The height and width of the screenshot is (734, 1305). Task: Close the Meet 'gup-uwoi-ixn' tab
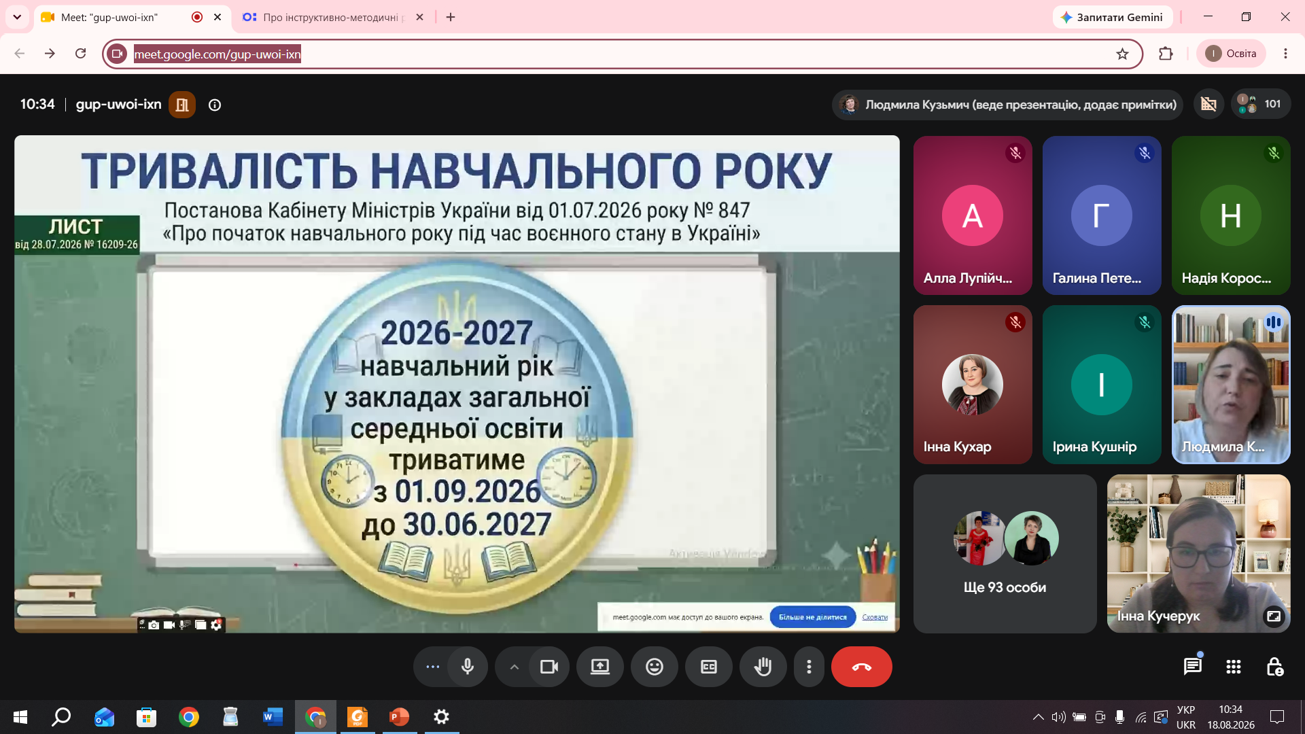pos(217,17)
